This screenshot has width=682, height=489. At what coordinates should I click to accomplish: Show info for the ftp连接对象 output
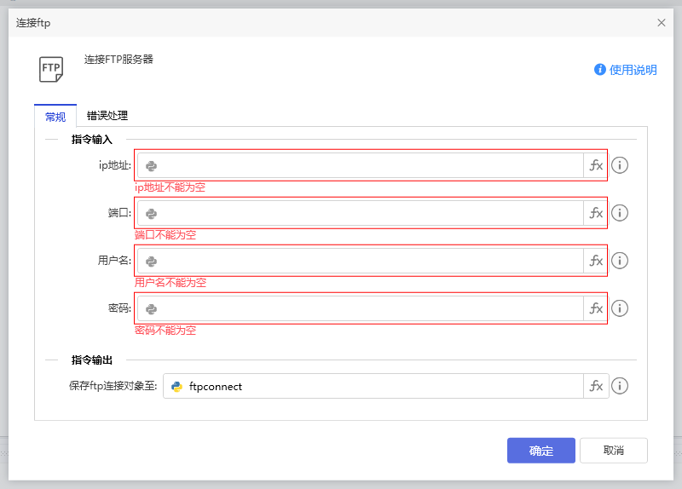point(620,386)
